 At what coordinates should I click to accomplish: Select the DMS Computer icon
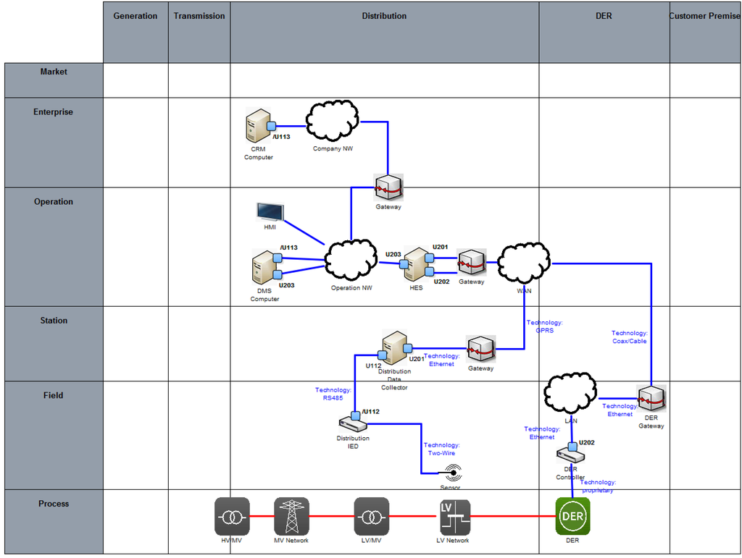pos(264,267)
